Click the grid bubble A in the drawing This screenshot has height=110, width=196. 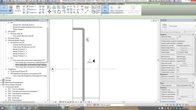(x=53, y=69)
